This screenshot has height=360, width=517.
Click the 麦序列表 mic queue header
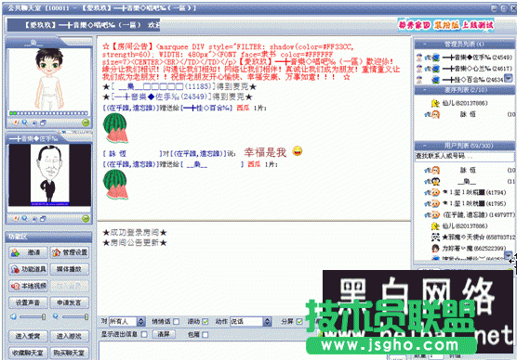click(464, 90)
